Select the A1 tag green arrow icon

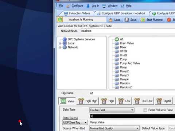(x=117, y=39)
